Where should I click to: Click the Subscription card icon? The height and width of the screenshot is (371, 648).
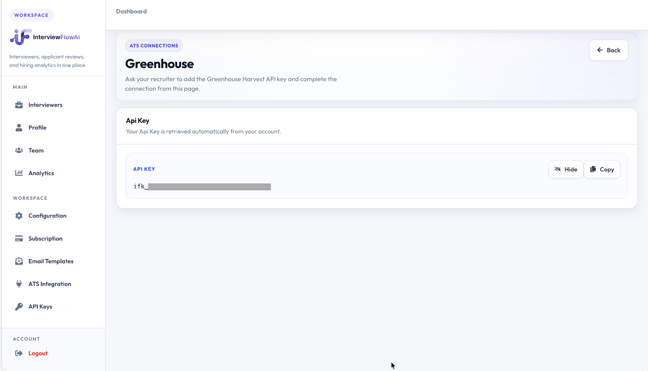tap(19, 238)
